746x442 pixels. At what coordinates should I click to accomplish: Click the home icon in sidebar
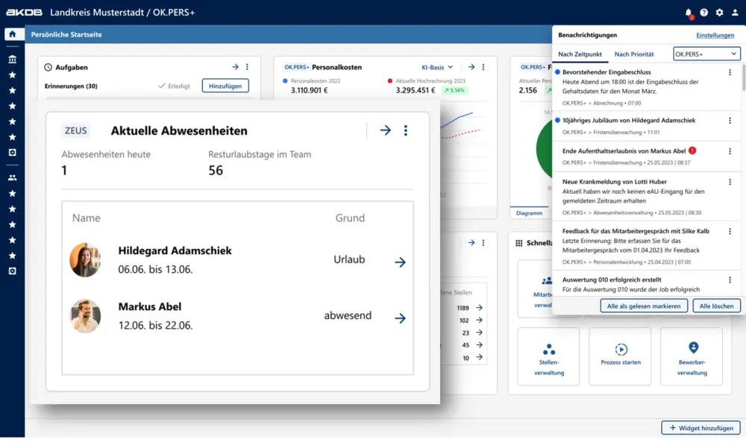(12, 34)
